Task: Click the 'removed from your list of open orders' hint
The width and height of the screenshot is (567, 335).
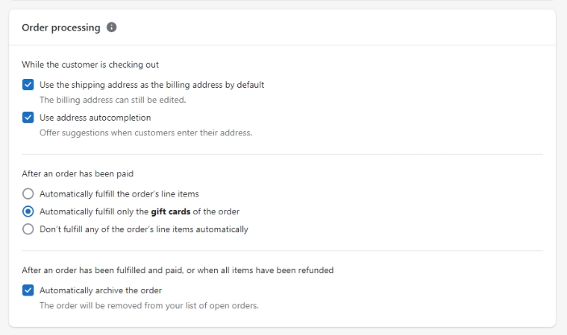Action: click(148, 305)
